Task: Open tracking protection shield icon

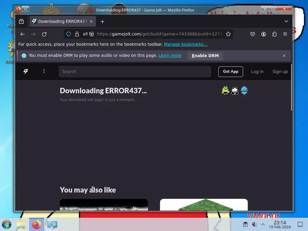Action: pyautogui.click(x=68, y=34)
